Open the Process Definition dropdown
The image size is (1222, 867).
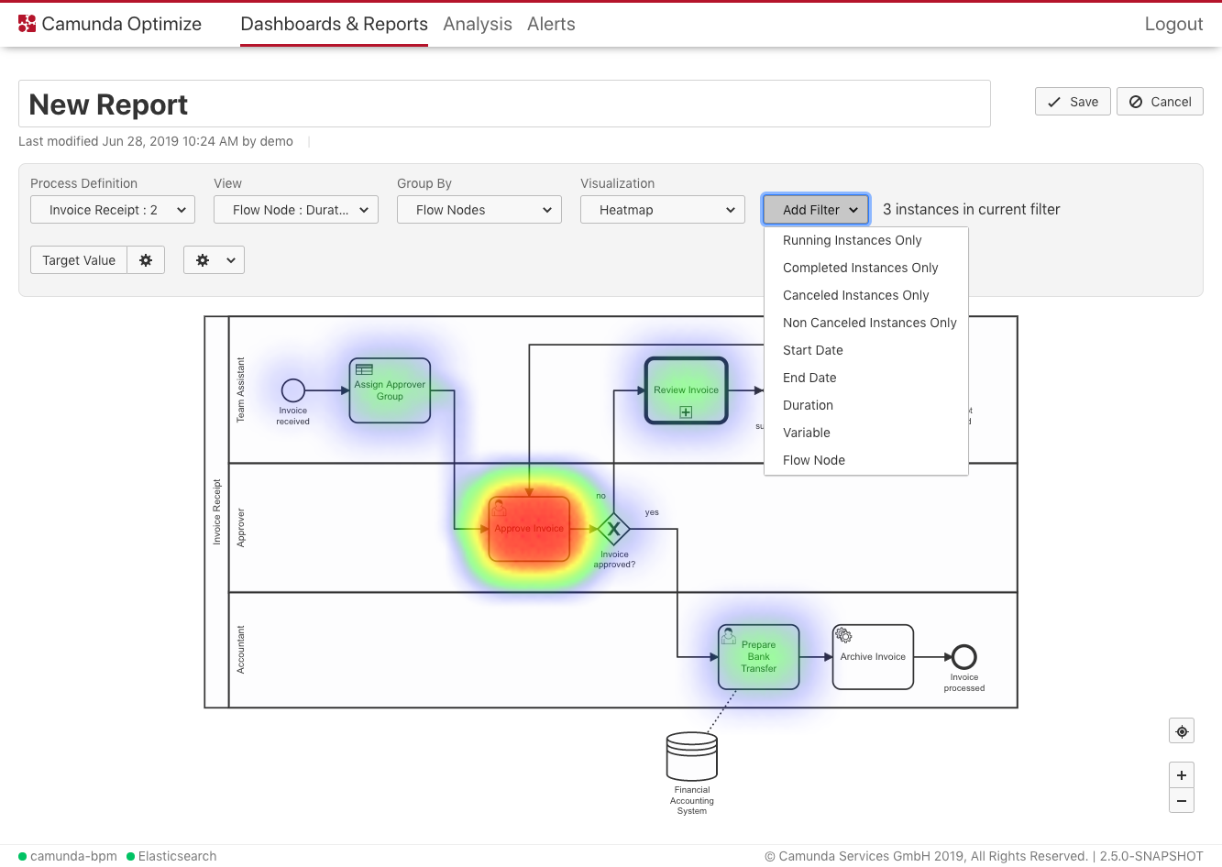(x=113, y=210)
